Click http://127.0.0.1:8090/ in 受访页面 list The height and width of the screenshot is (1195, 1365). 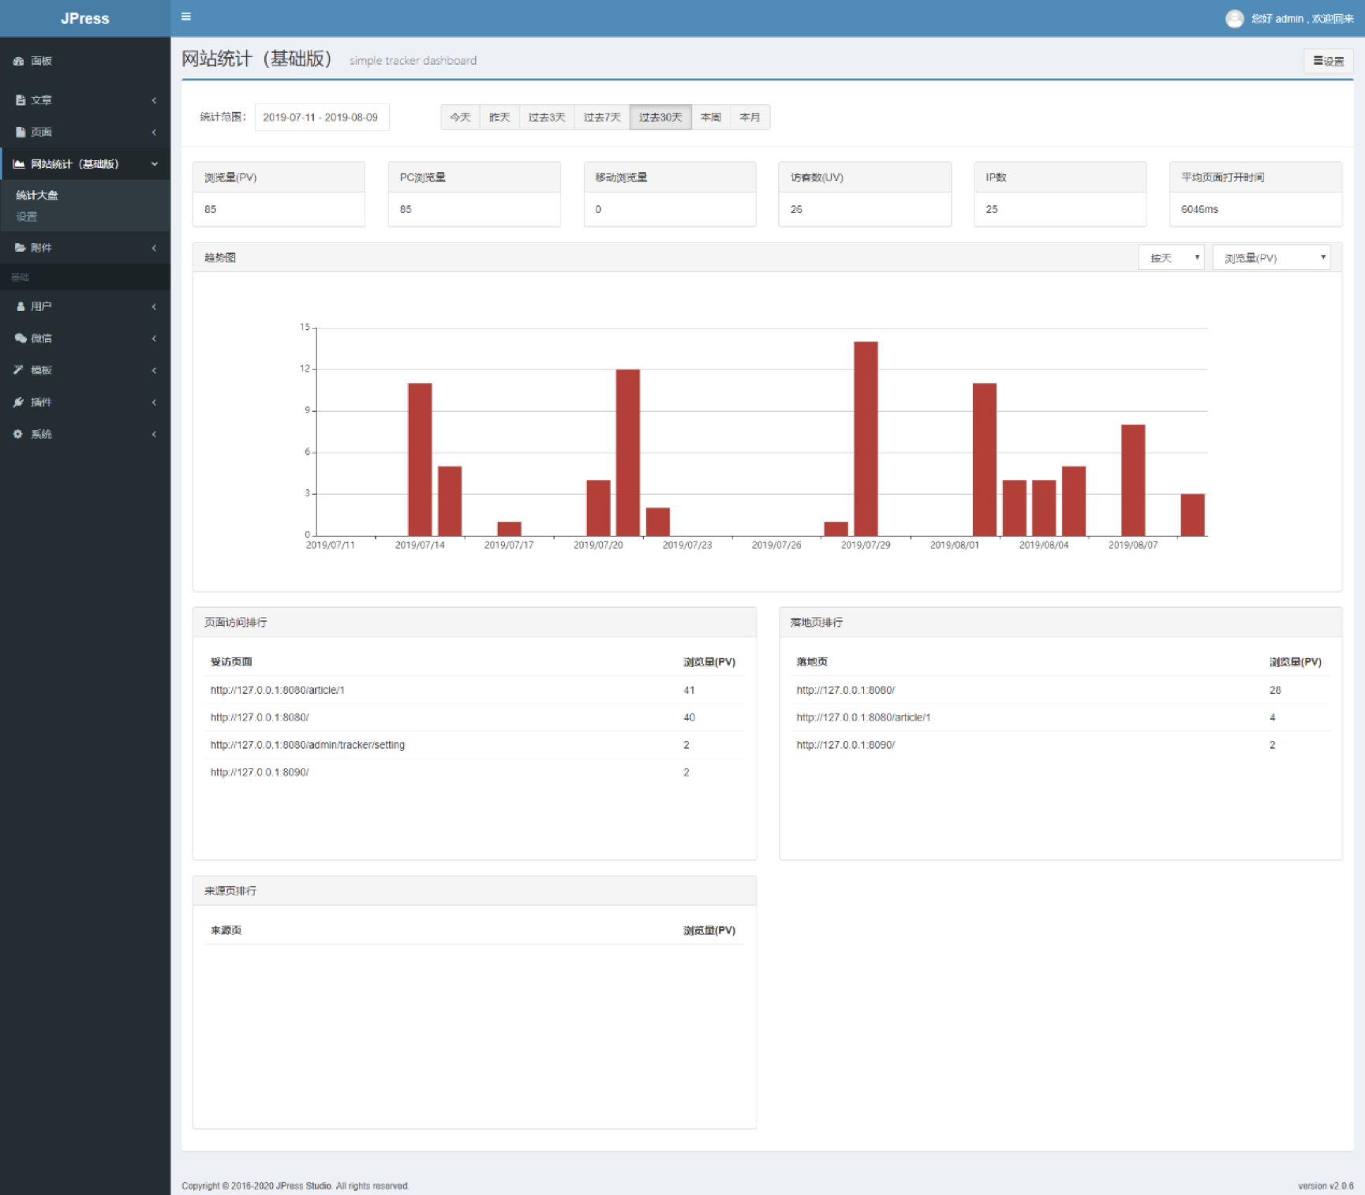tap(260, 772)
